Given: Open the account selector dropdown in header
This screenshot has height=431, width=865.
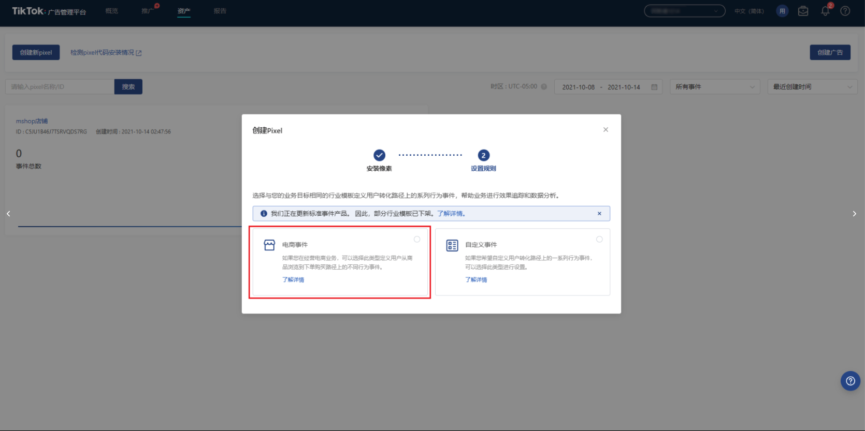Looking at the screenshot, I should [684, 11].
